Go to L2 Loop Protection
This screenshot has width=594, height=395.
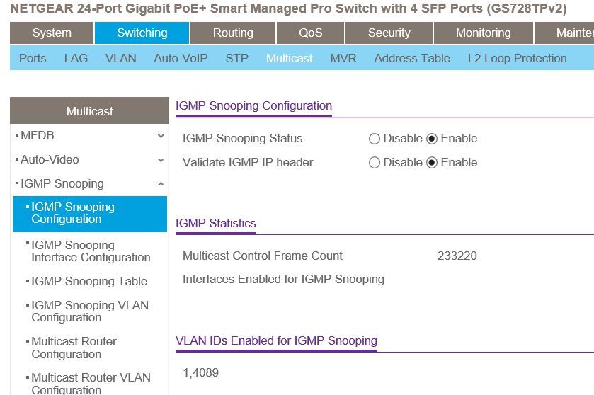[x=517, y=58]
